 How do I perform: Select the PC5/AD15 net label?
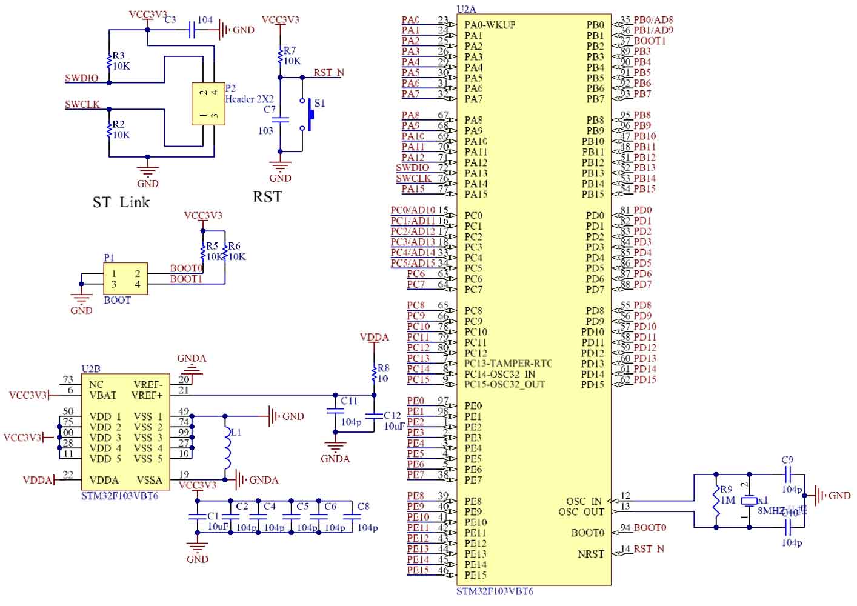point(413,263)
